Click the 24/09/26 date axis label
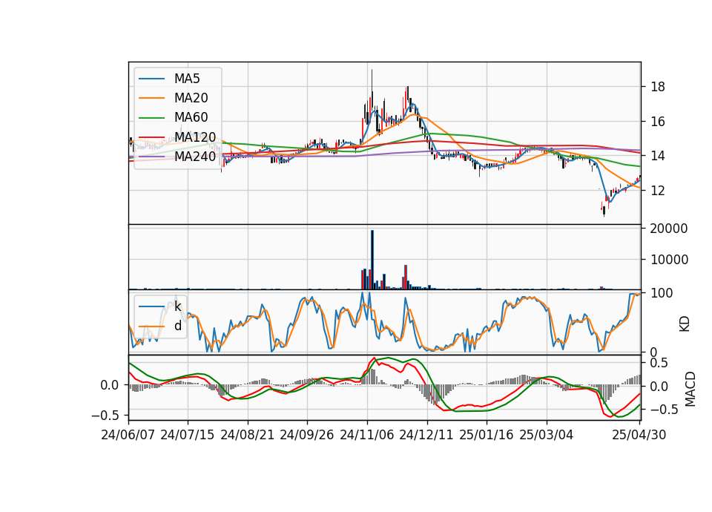Screen dimensions: 712x512 point(307,435)
